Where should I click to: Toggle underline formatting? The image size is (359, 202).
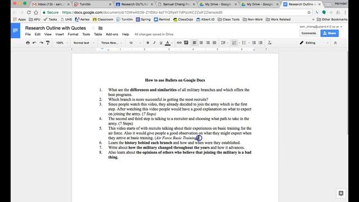coord(161,43)
